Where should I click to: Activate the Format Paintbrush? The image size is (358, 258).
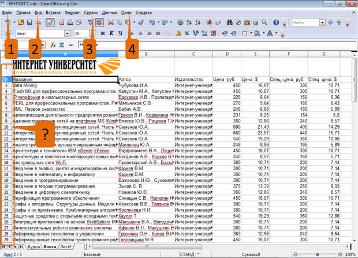[141, 23]
